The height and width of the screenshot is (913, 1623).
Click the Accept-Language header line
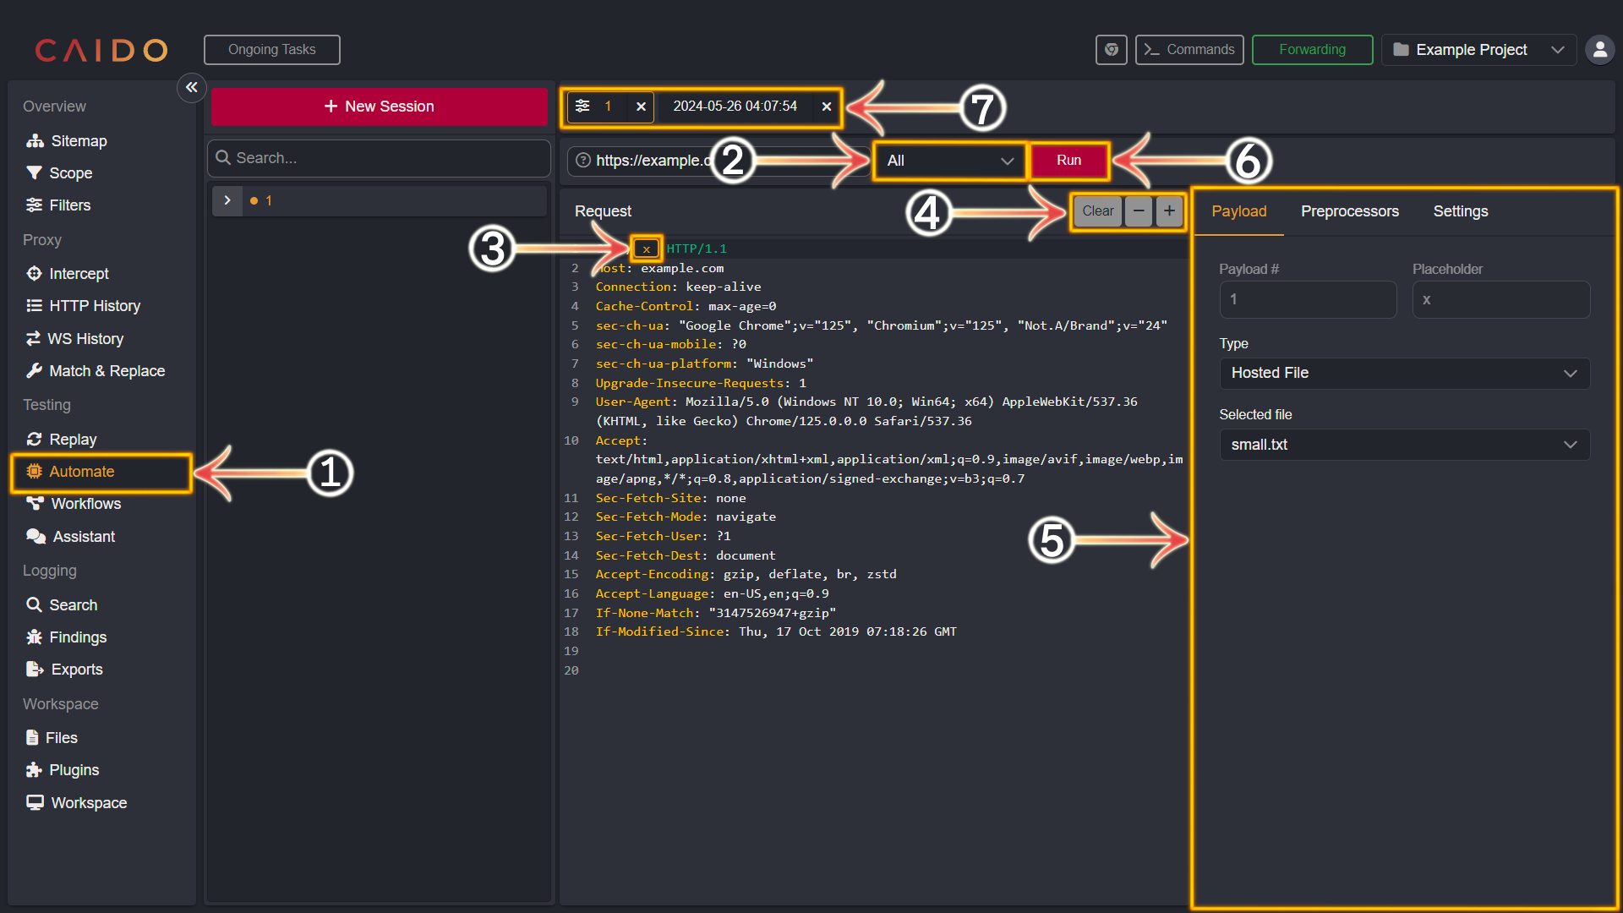712,593
